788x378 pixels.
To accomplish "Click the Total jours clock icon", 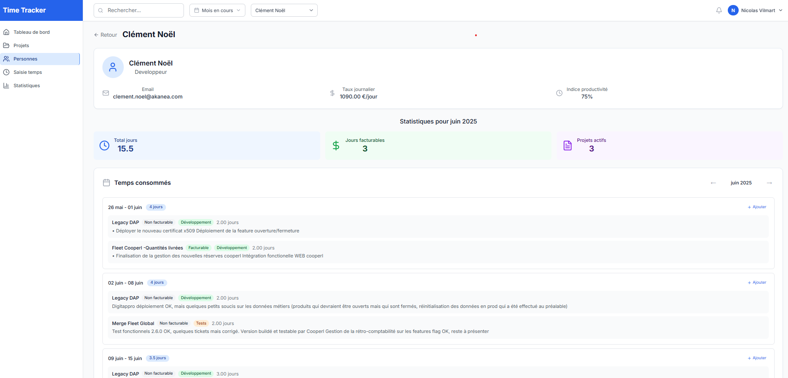I will [x=105, y=145].
